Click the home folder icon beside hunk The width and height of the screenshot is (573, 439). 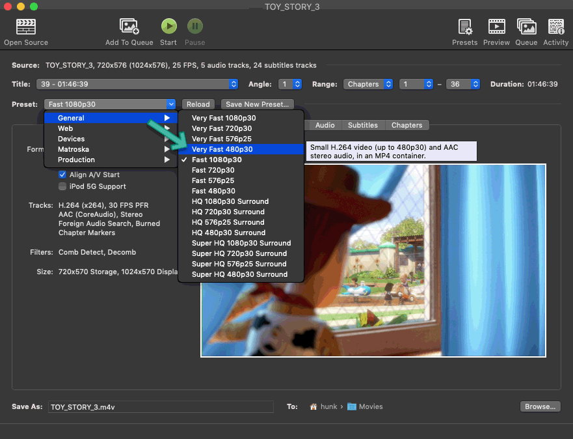(313, 406)
